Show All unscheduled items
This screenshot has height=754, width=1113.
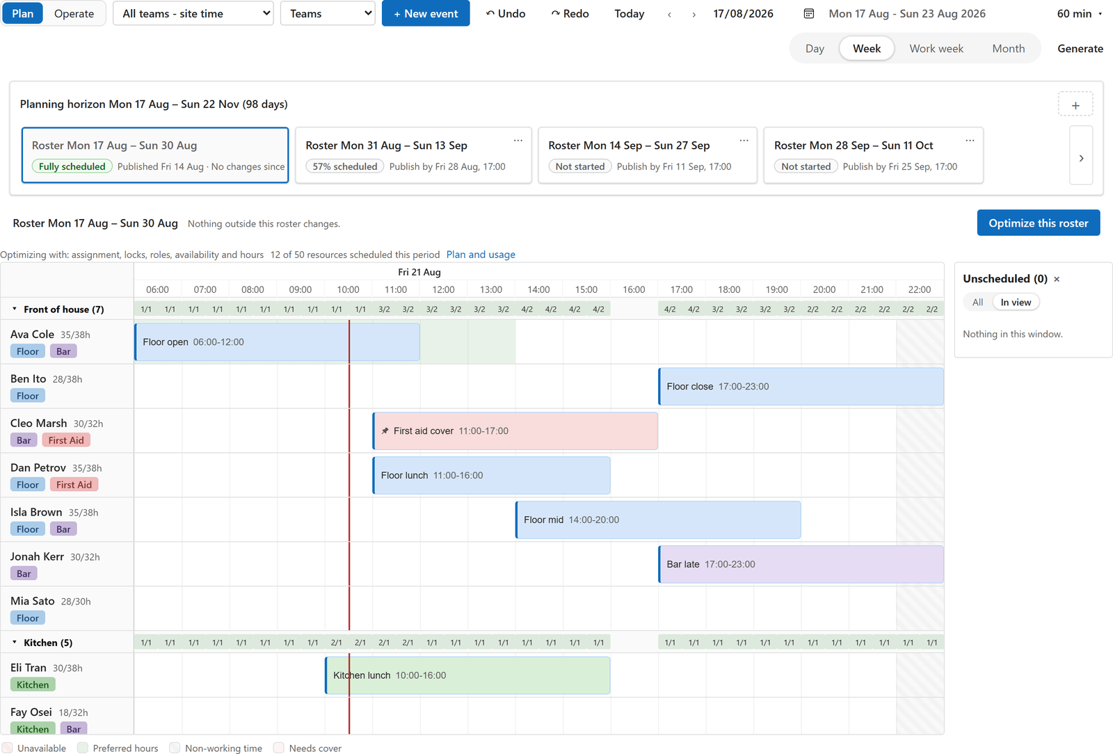(977, 302)
